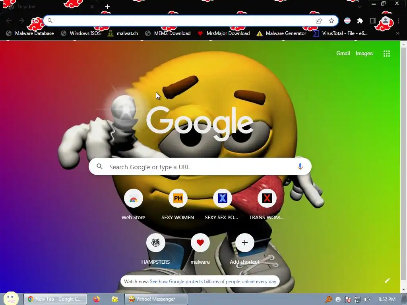Click the Gmail link
This screenshot has height=305, width=407.
[343, 54]
